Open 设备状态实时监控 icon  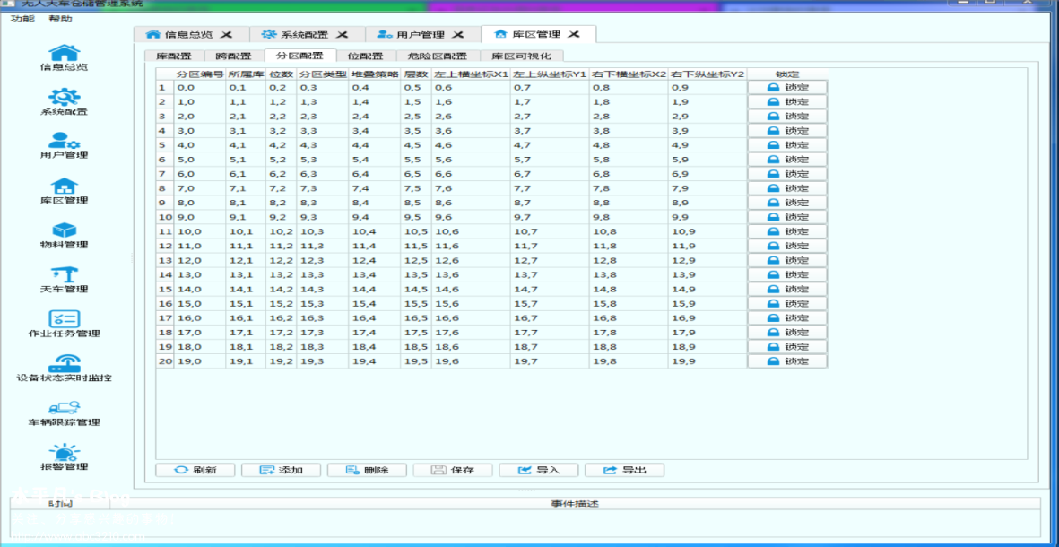(x=64, y=363)
